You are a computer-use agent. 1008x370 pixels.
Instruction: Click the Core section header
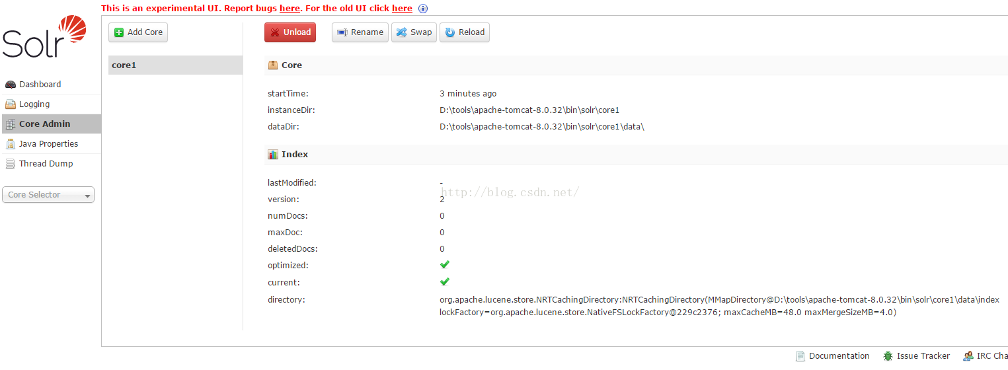pos(636,65)
